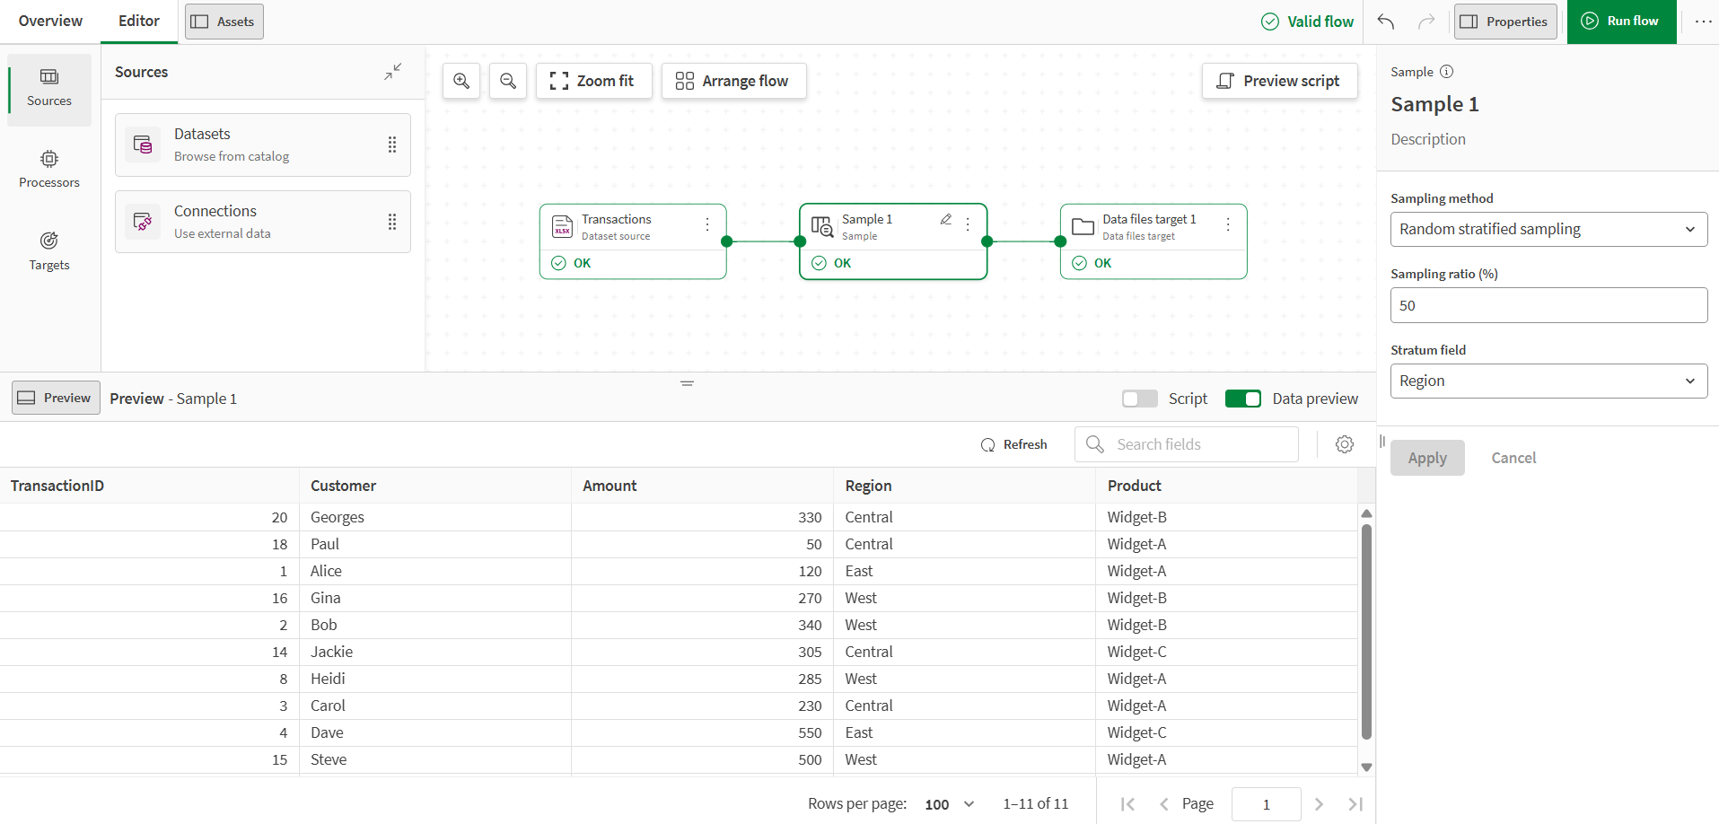
Task: Open the Sampling method dropdown
Action: point(1548,229)
